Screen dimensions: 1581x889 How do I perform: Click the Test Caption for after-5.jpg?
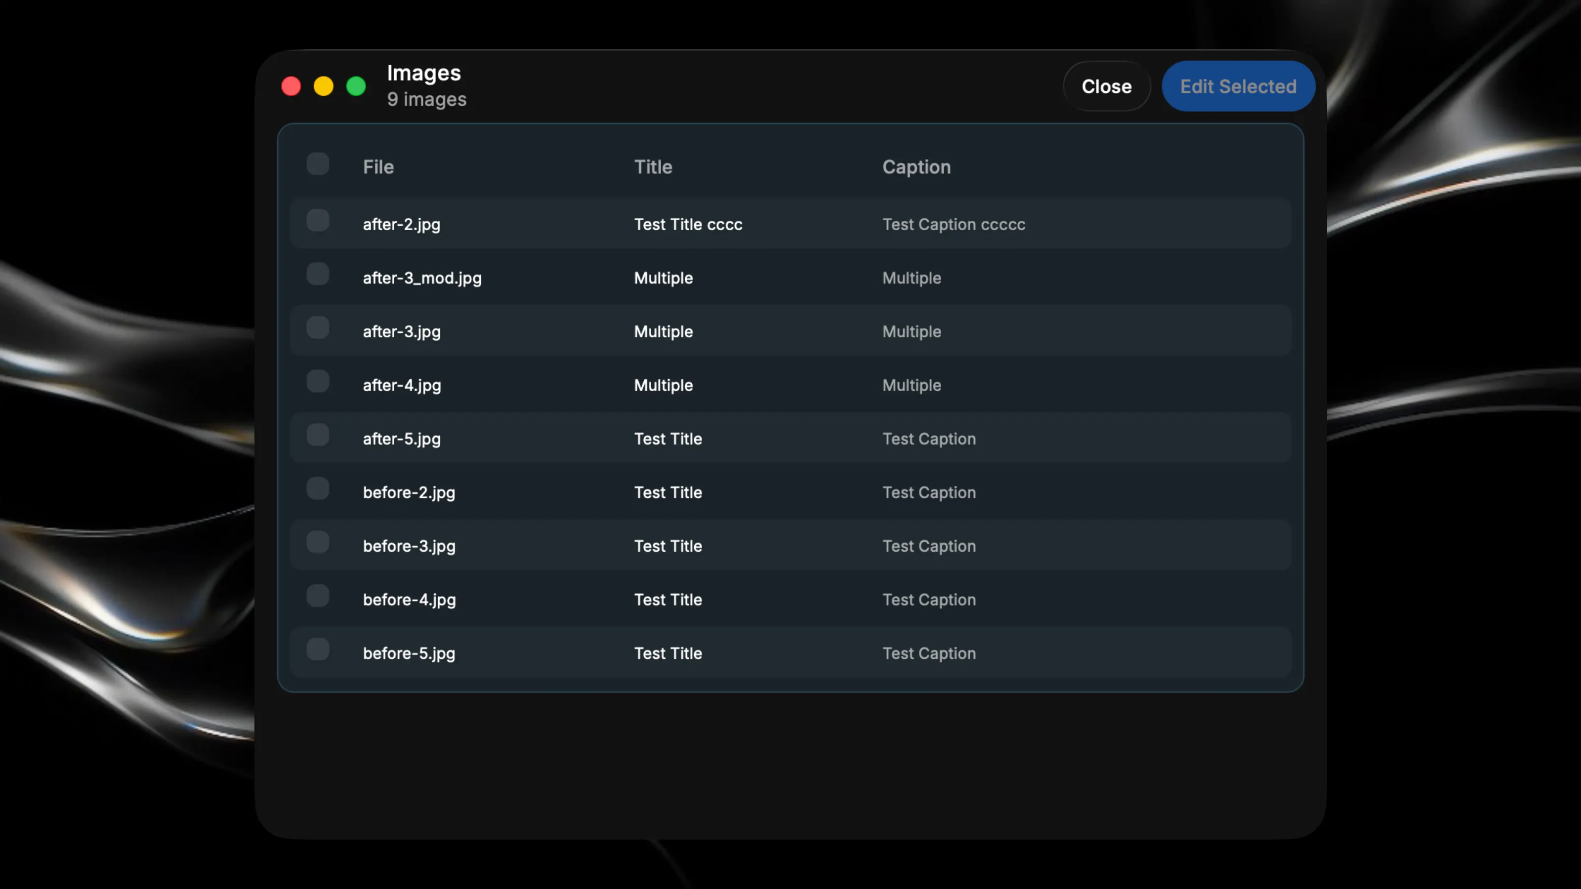(x=929, y=439)
